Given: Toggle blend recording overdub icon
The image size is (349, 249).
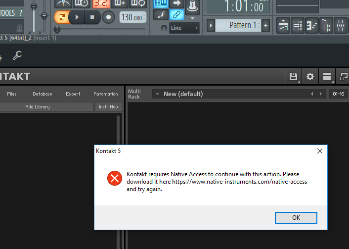Looking at the screenshot, I should pyautogui.click(x=120, y=3).
